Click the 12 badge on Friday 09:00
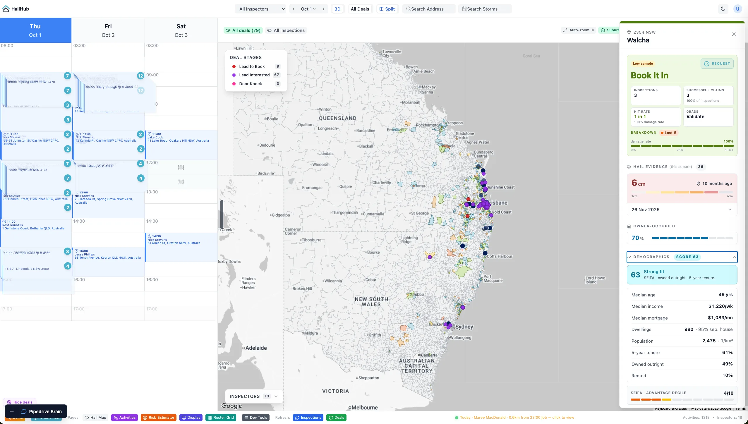Viewport: 748px width, 424px height. click(x=140, y=76)
